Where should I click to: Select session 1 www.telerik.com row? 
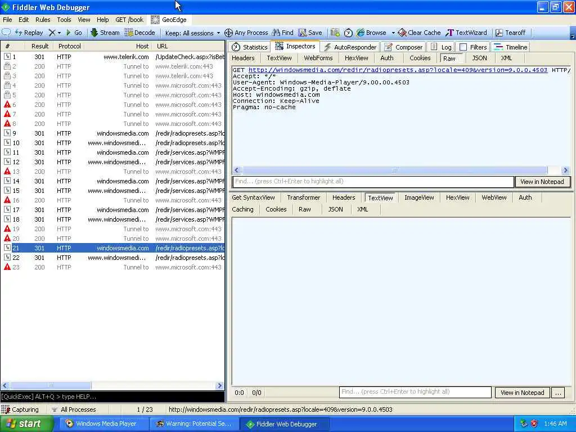(x=112, y=57)
